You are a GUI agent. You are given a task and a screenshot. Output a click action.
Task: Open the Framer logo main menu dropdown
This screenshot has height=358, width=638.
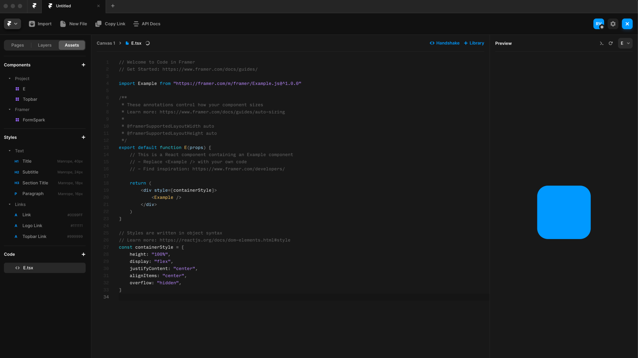click(x=12, y=24)
